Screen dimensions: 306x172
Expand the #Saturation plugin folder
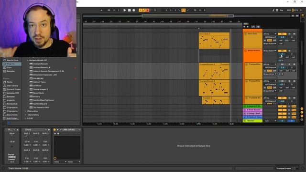25,111
